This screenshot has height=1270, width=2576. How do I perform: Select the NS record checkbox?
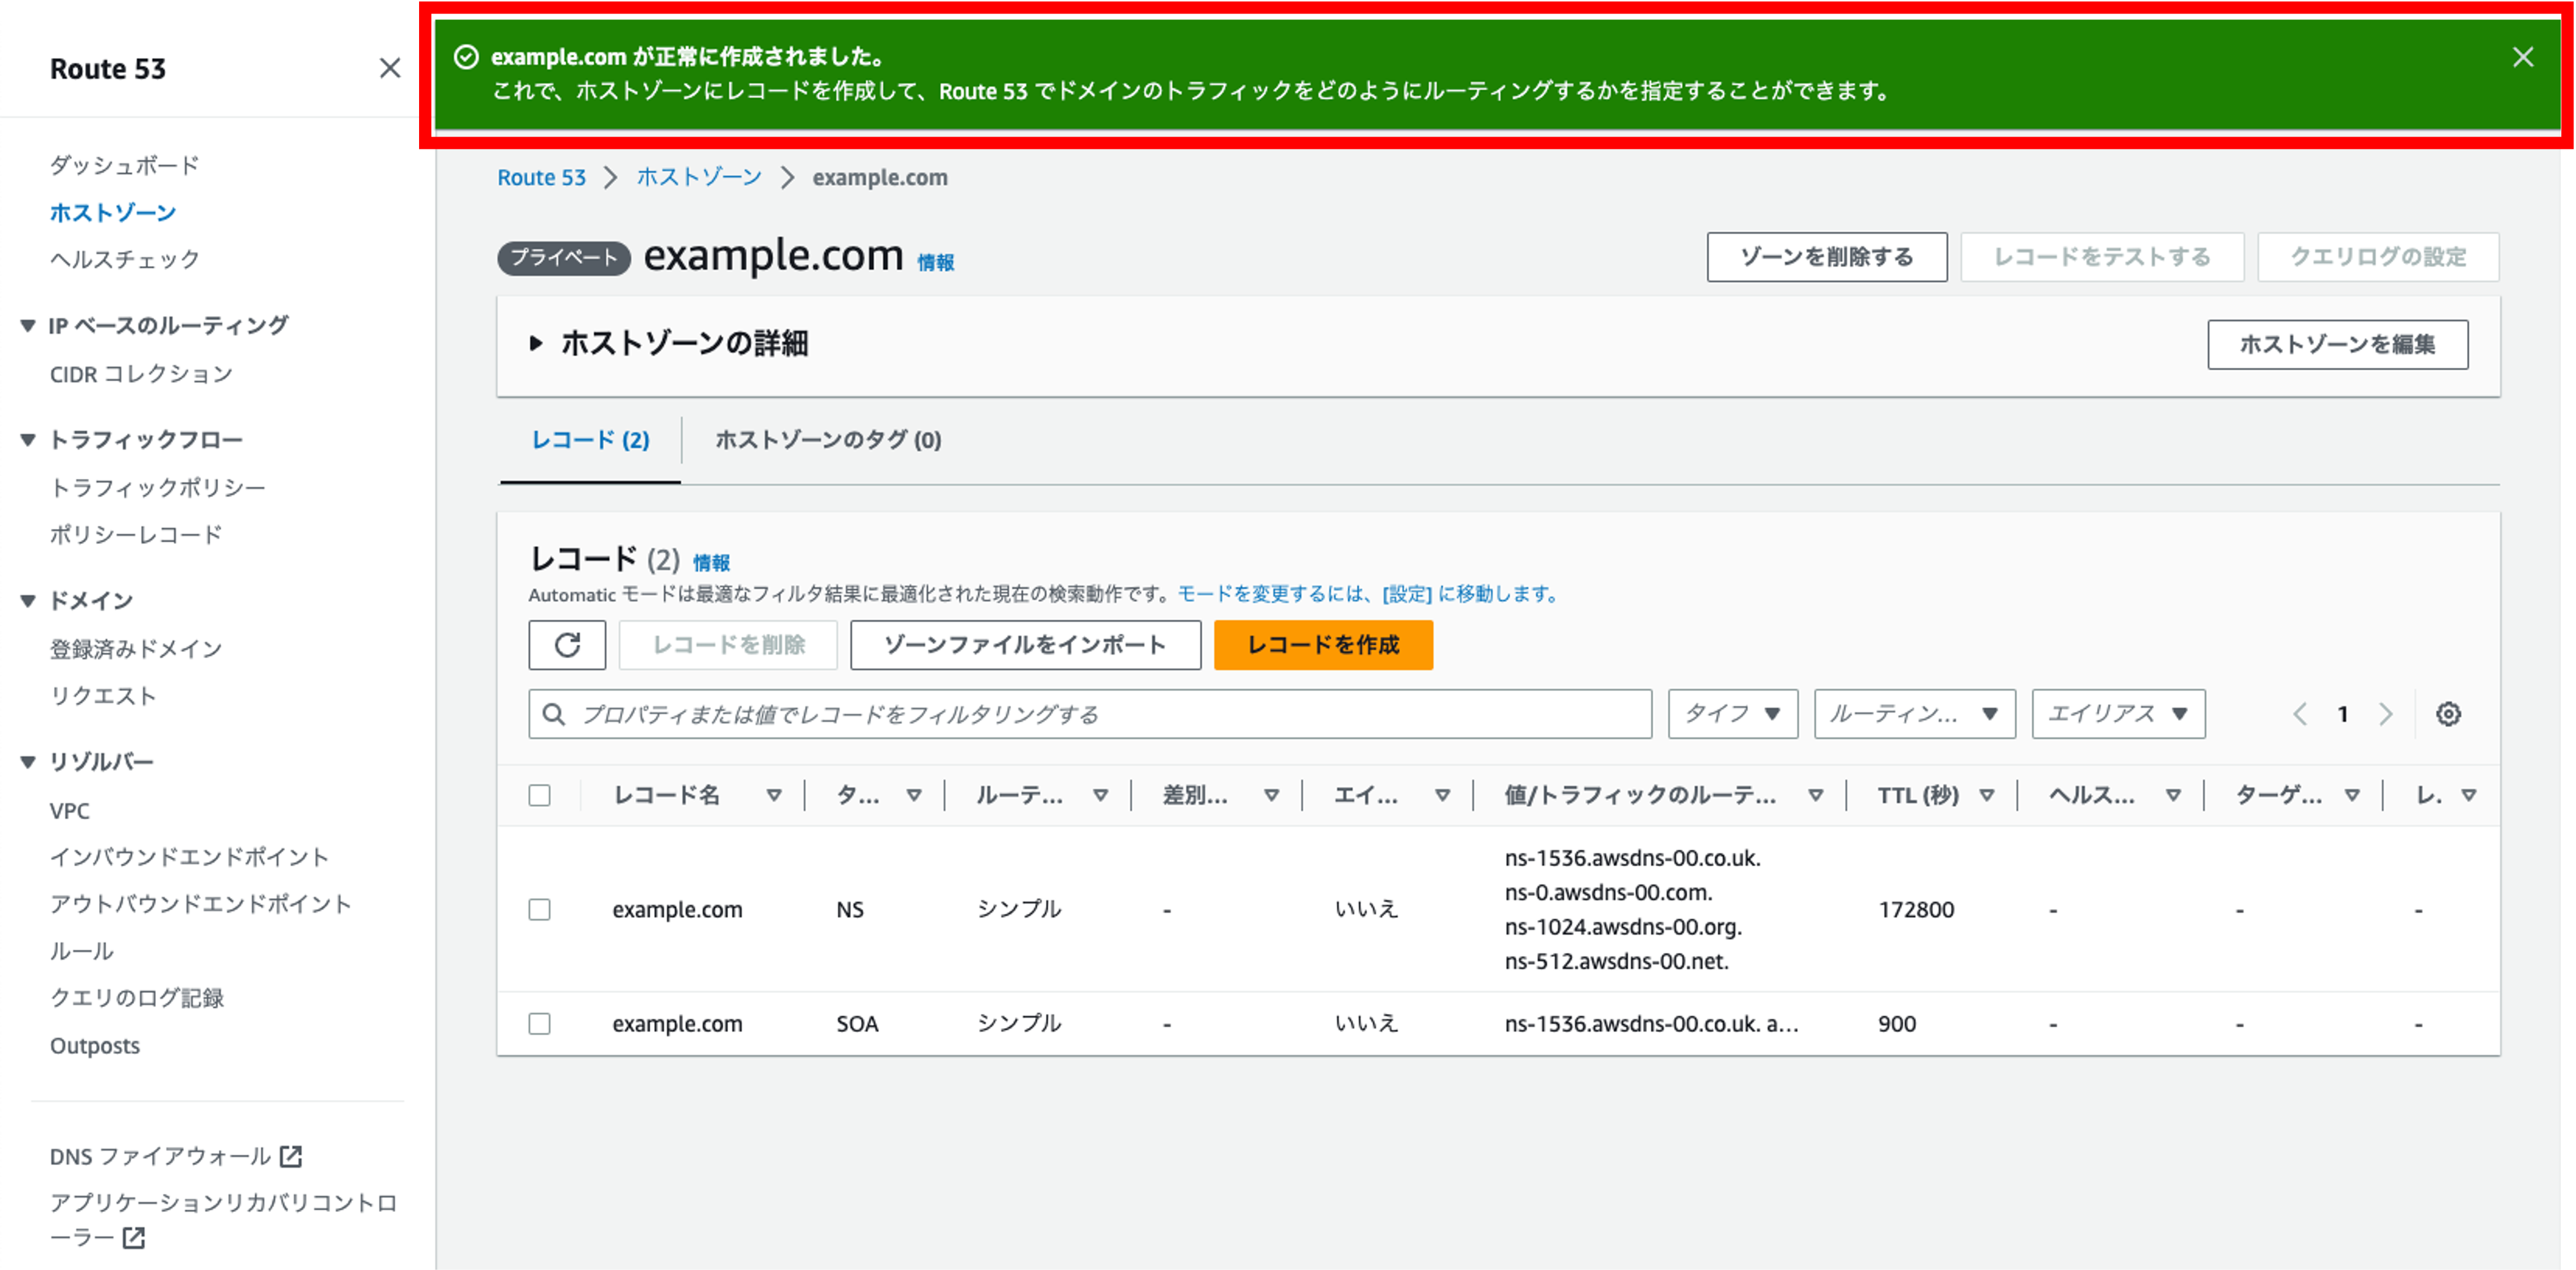[x=539, y=910]
